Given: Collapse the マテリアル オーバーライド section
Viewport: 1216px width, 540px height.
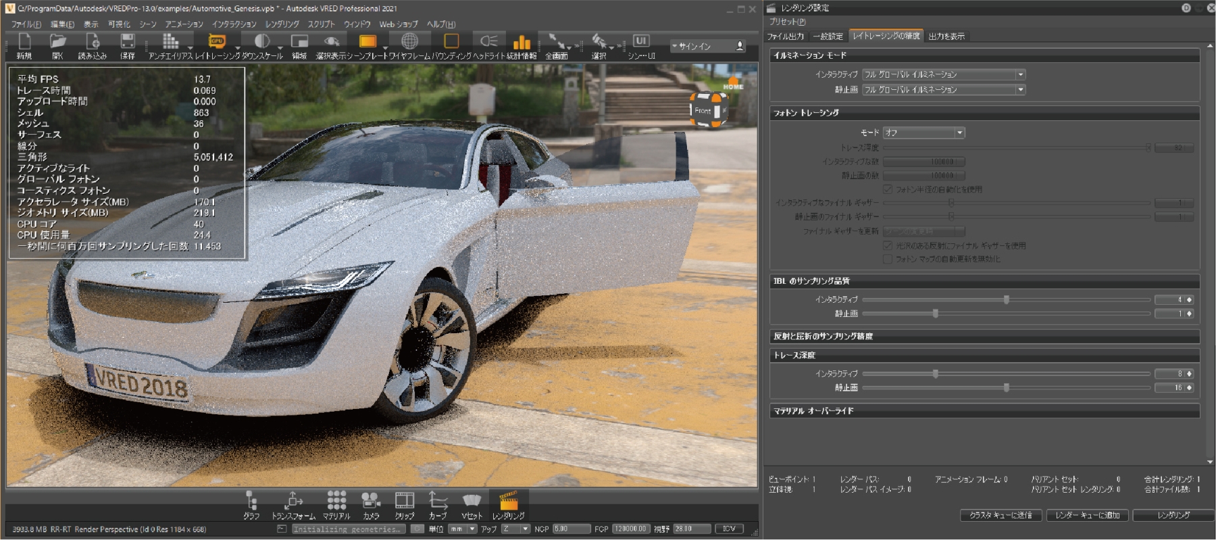Looking at the screenshot, I should (985, 410).
